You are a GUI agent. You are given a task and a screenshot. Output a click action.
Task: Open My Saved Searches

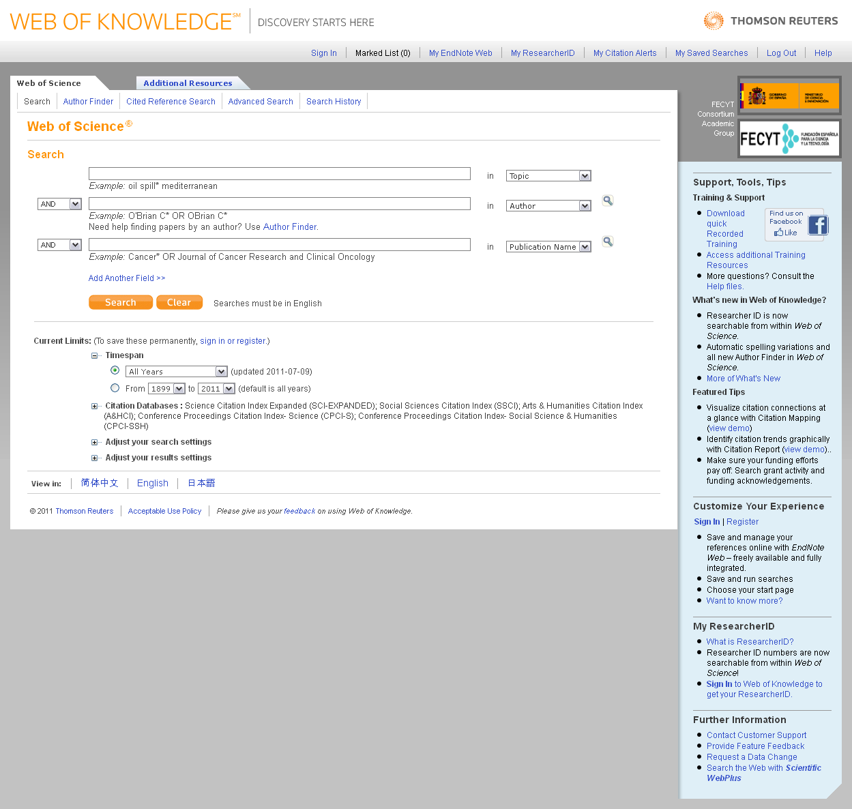tap(711, 53)
